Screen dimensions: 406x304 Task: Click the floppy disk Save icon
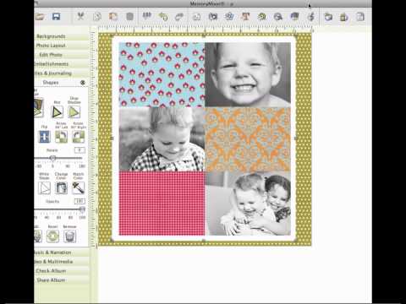tap(56, 17)
